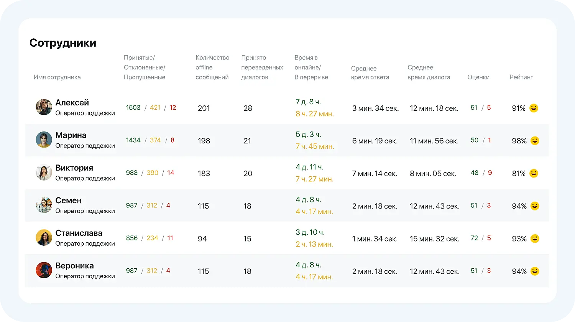Screen dimensions: 575x322
Task: Click Марина's positive ratings value '50'
Action: pos(475,140)
